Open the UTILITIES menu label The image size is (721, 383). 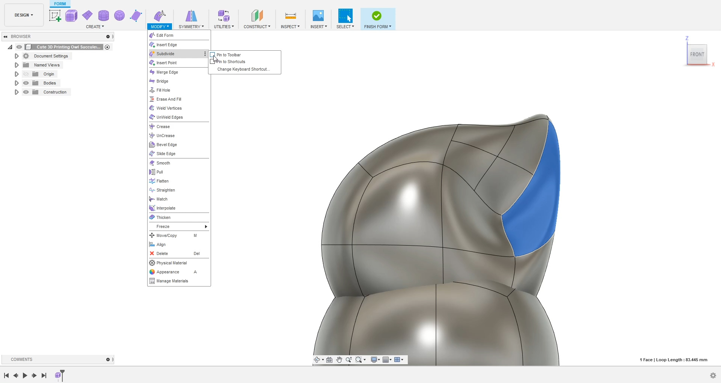[x=224, y=27]
